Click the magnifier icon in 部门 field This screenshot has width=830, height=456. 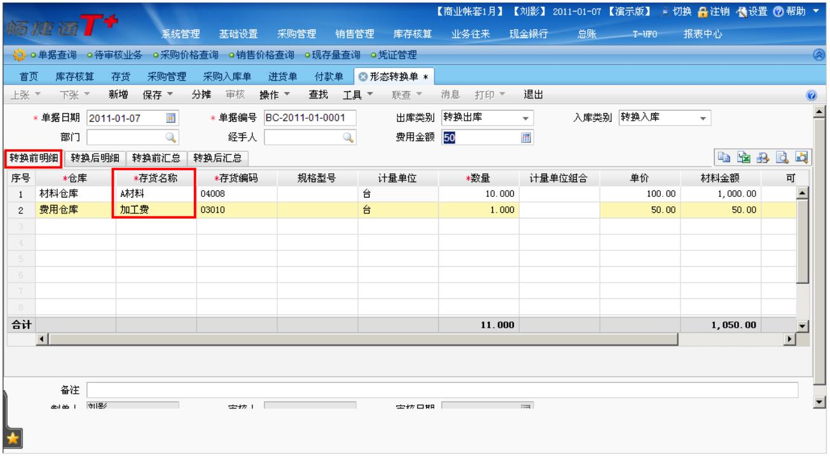click(170, 135)
